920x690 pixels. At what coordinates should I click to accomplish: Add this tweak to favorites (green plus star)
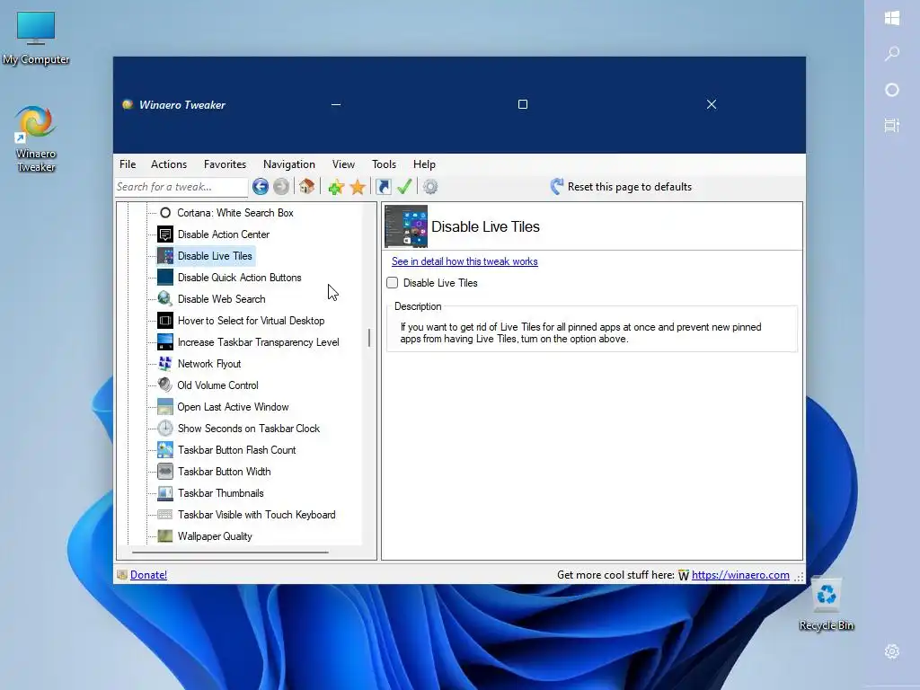[x=336, y=187]
